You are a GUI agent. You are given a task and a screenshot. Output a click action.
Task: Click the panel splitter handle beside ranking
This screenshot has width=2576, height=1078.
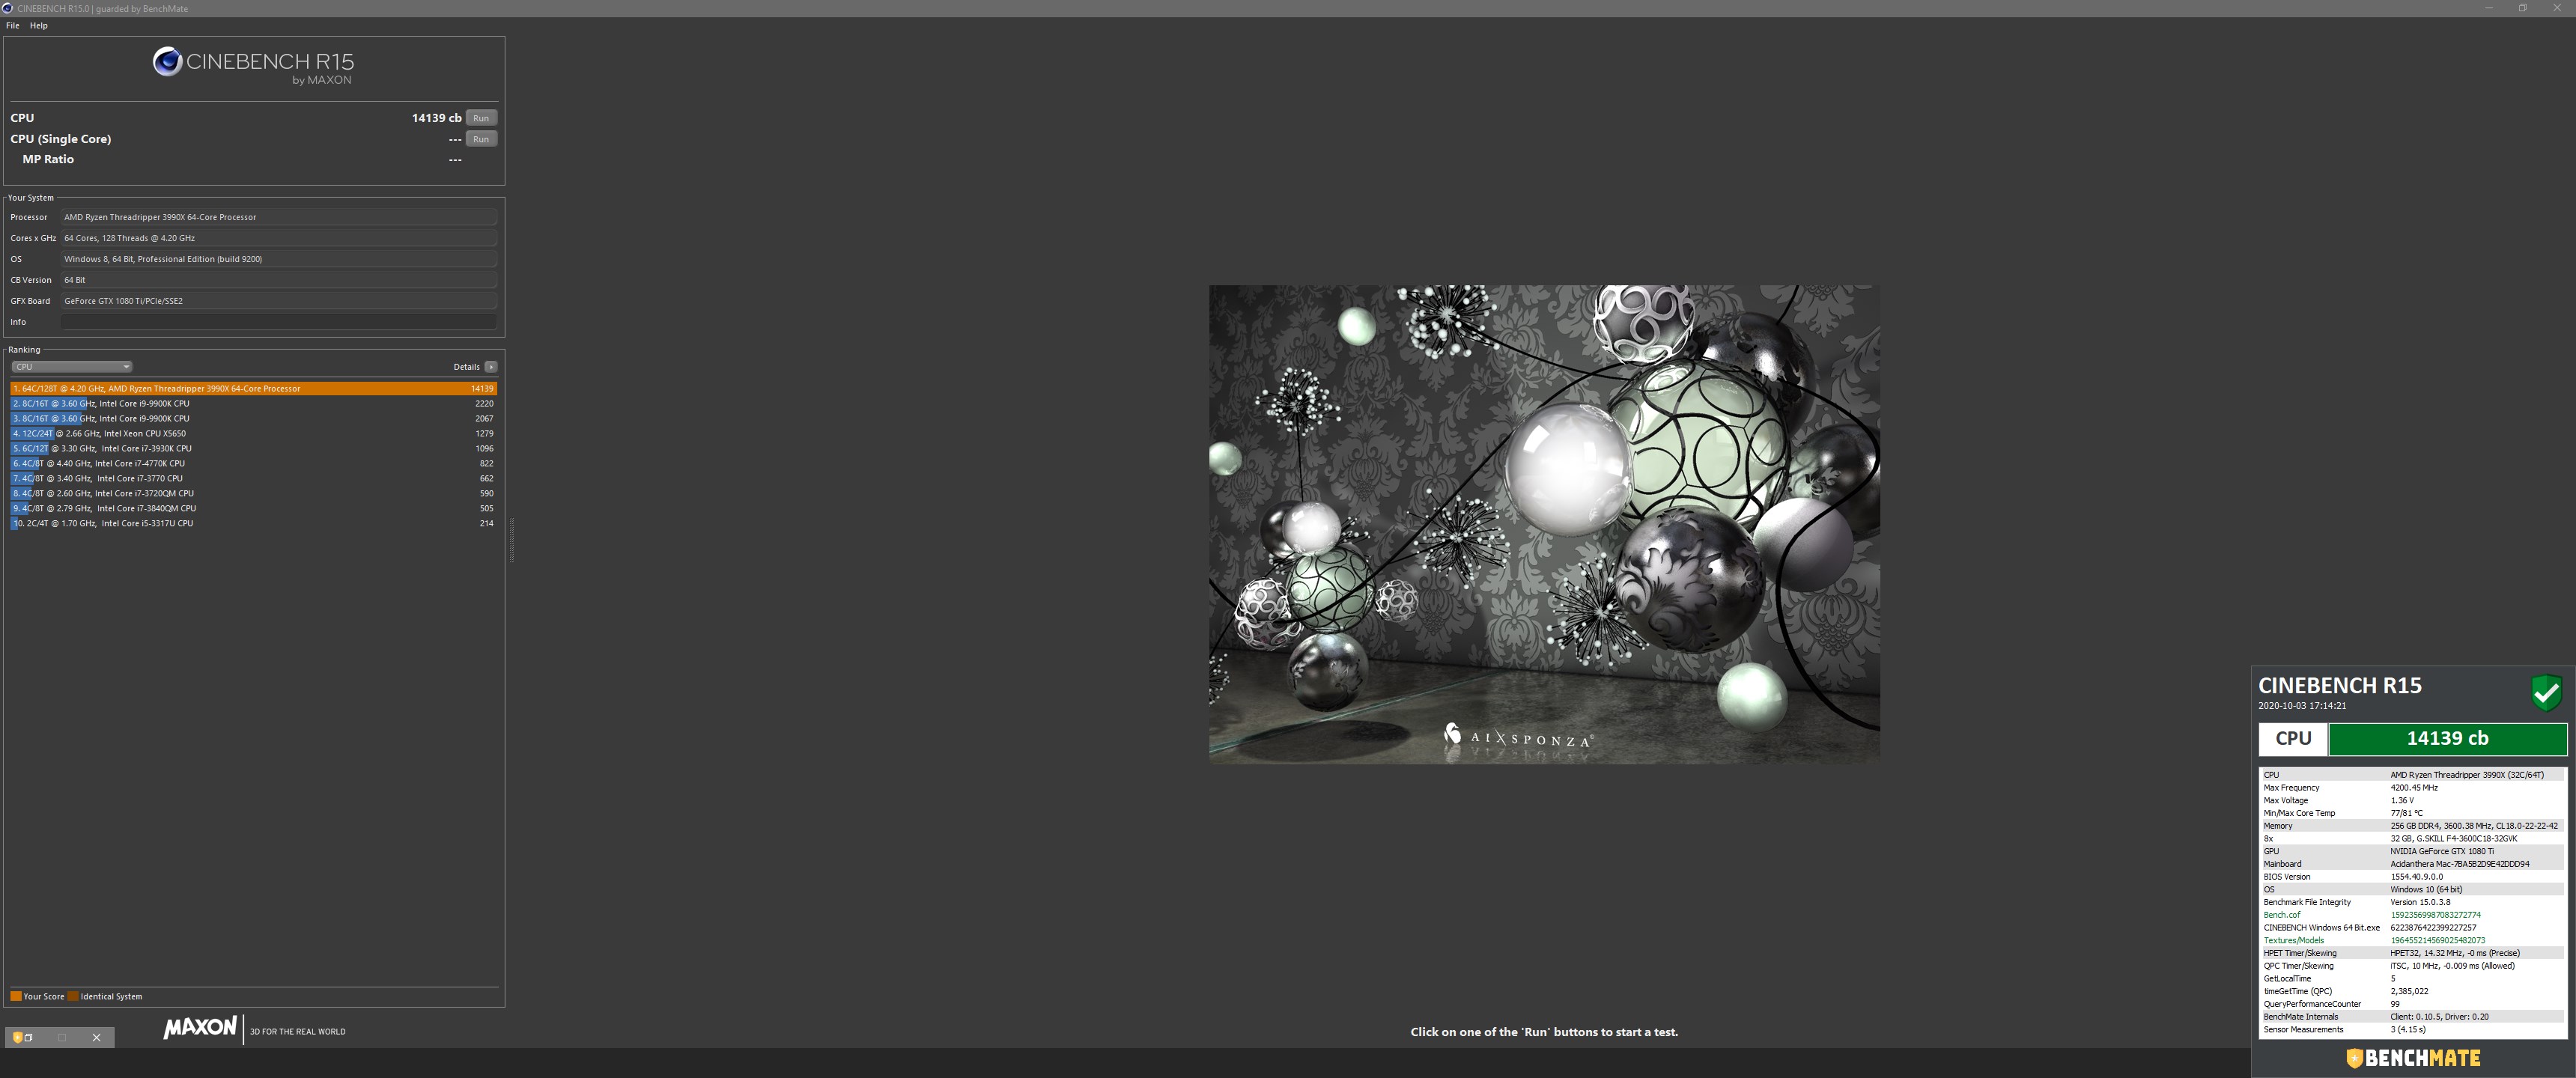tap(512, 540)
